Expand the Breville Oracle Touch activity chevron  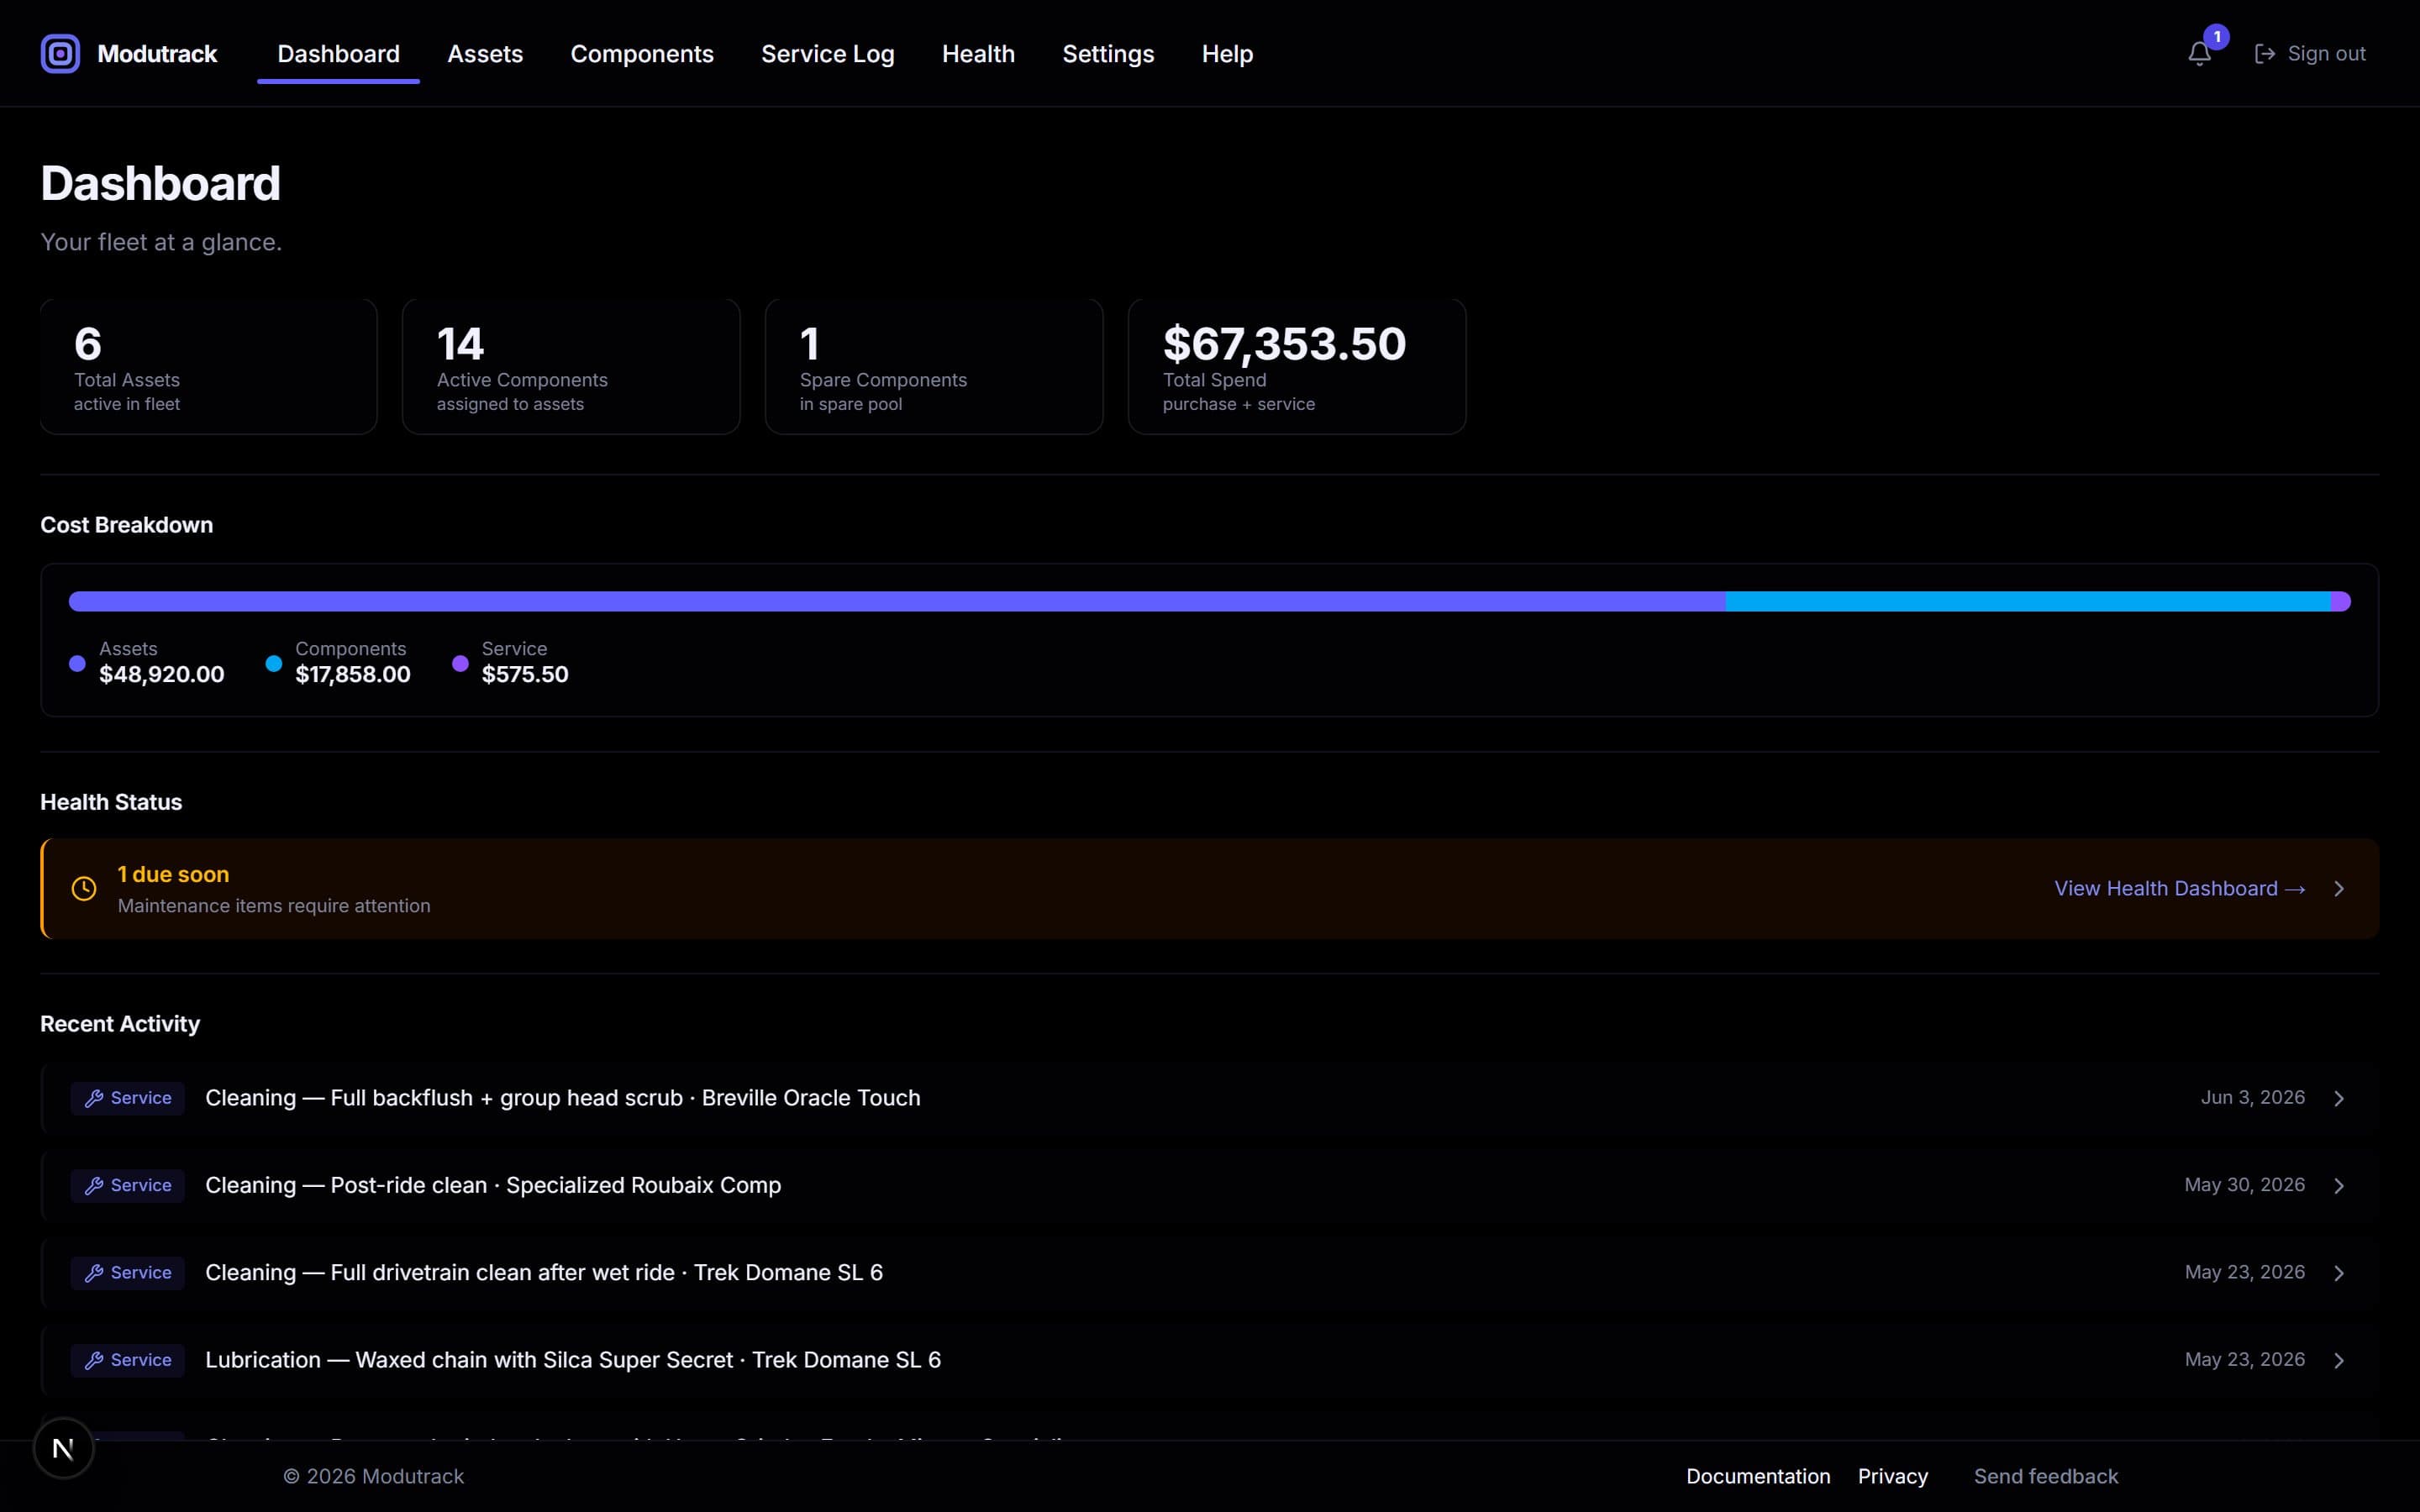point(2339,1098)
